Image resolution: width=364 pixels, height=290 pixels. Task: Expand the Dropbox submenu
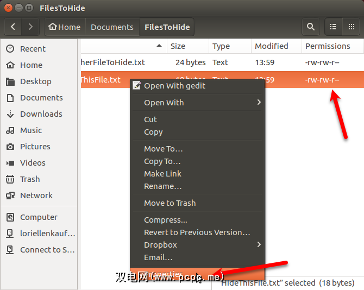[x=197, y=245]
